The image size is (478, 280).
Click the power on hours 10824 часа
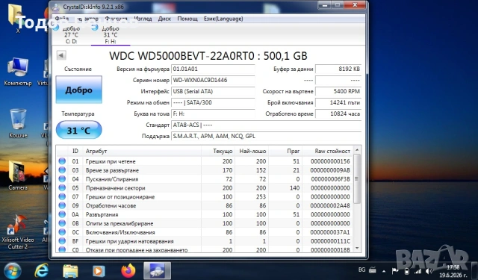[338, 114]
